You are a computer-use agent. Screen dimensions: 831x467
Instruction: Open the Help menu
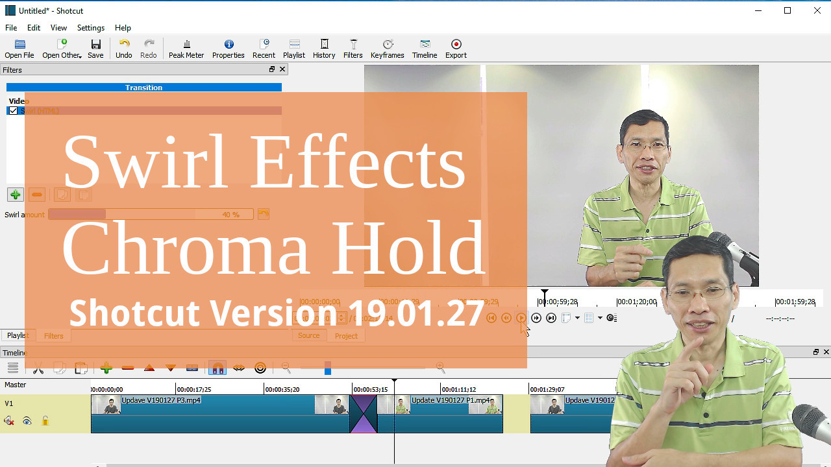[123, 28]
